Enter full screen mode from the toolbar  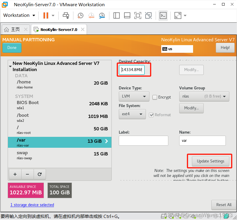[138, 15]
